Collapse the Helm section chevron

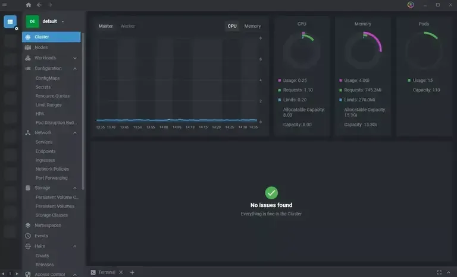pos(75,246)
